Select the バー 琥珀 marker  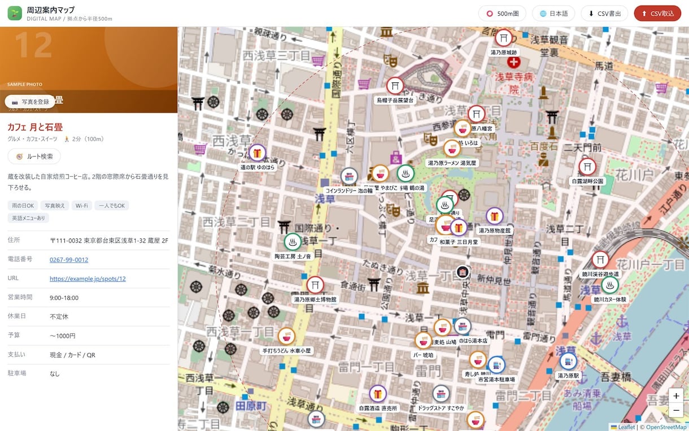pyautogui.click(x=424, y=341)
